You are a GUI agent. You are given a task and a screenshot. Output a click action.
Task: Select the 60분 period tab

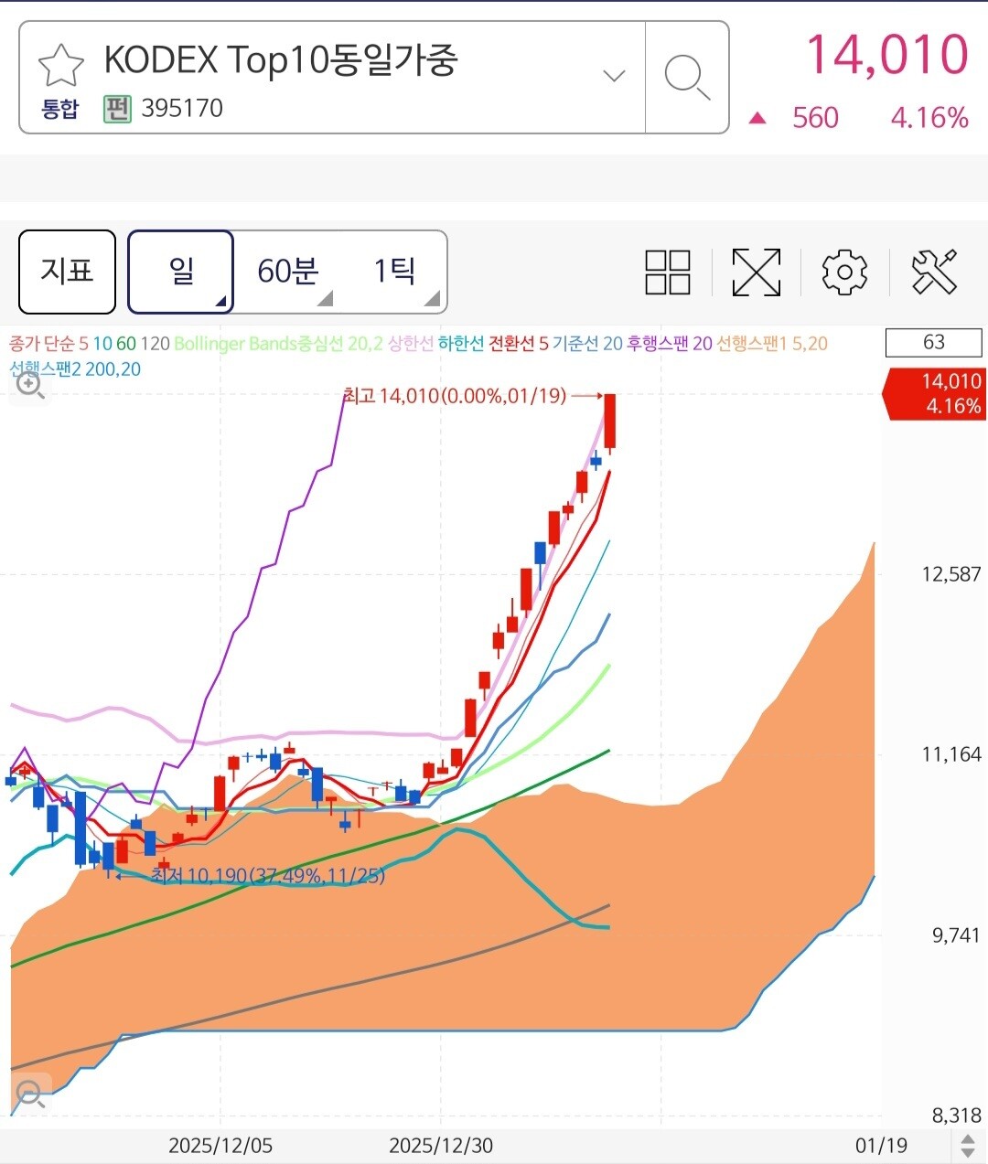point(287,272)
